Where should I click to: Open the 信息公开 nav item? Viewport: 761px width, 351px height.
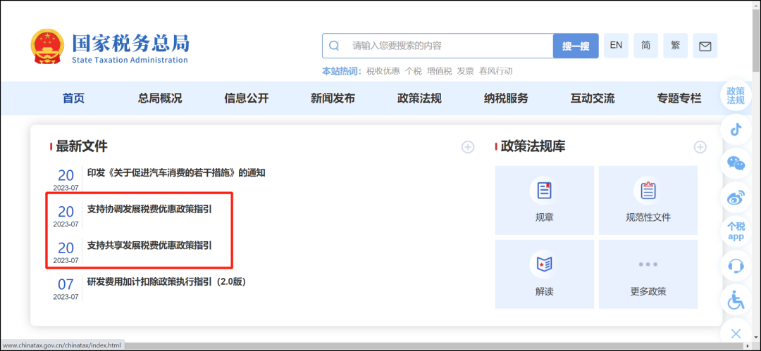pyautogui.click(x=247, y=98)
